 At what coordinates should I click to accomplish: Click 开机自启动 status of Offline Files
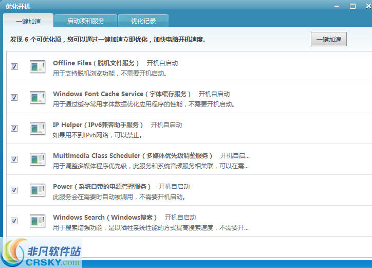point(162,63)
